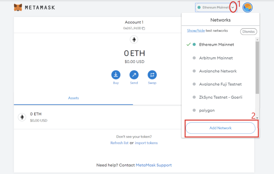Click the Refresh list link
This screenshot has width=274, height=174.
pyautogui.click(x=119, y=143)
